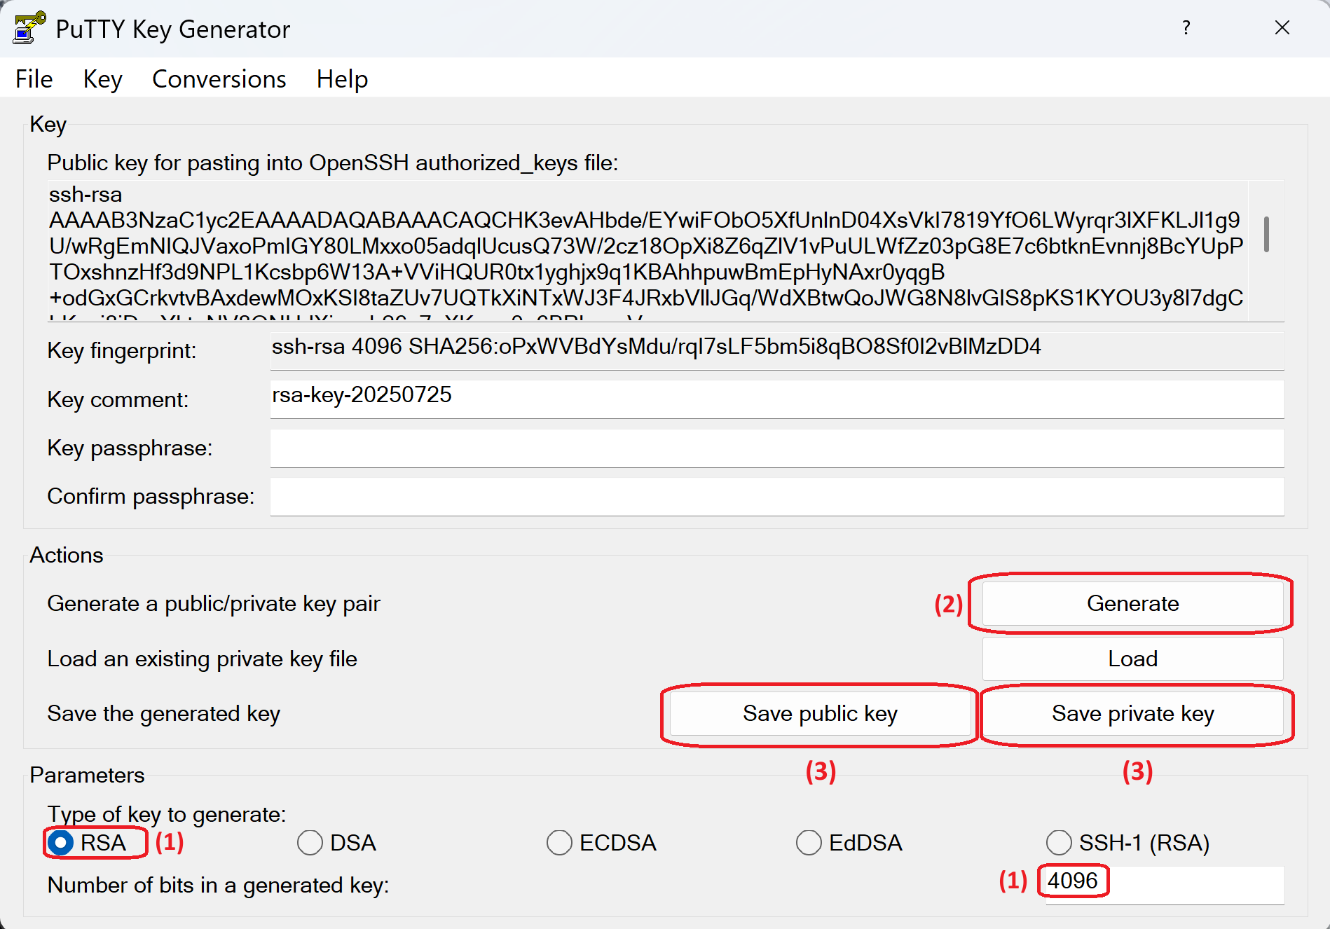Click the Save public key button

click(819, 714)
